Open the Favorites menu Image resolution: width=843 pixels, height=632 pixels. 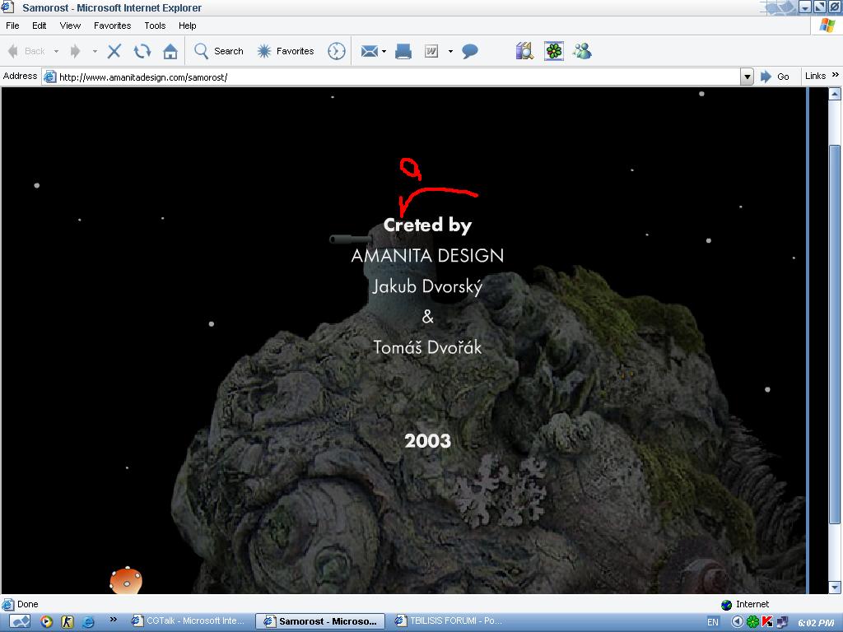click(x=112, y=26)
